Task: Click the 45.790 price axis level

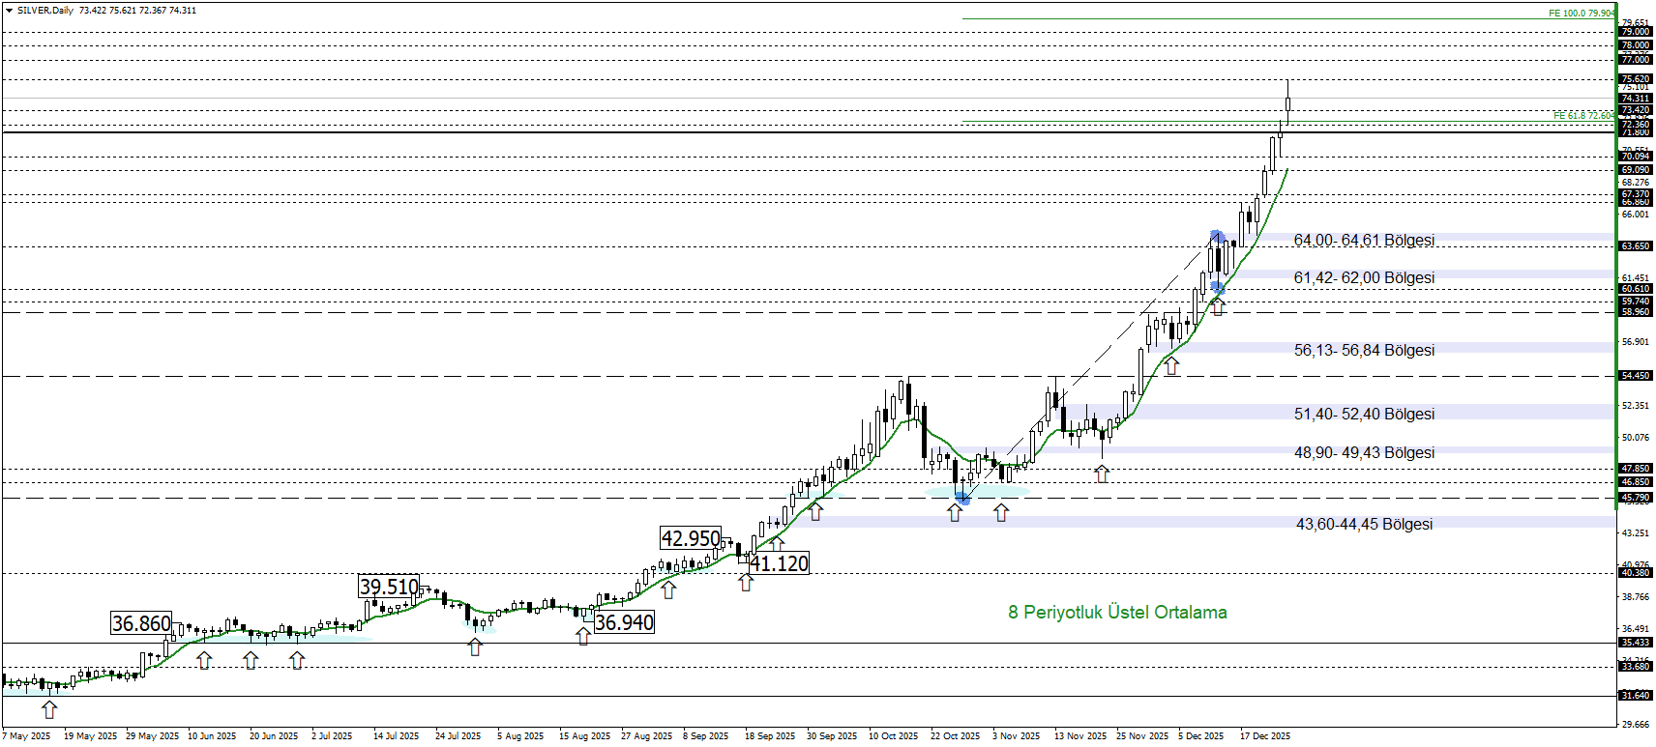Action: (x=1636, y=499)
